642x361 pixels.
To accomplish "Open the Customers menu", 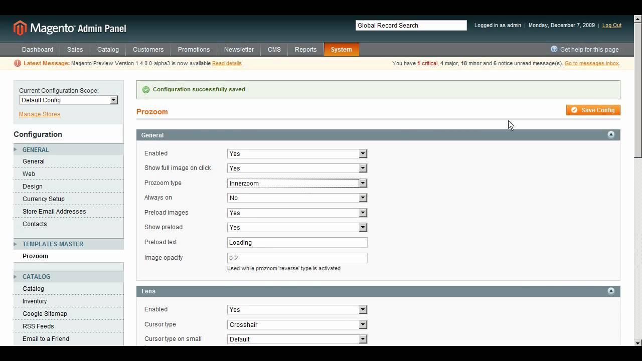I will [x=148, y=49].
